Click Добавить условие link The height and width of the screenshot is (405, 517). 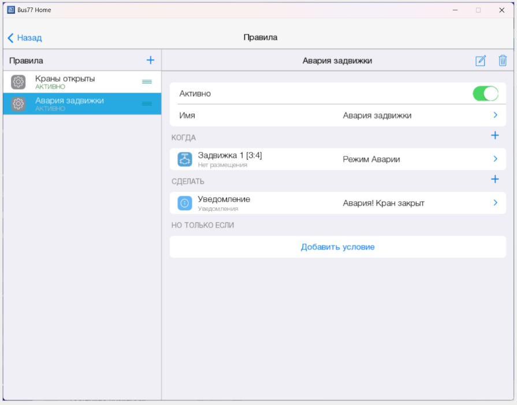[x=337, y=247]
